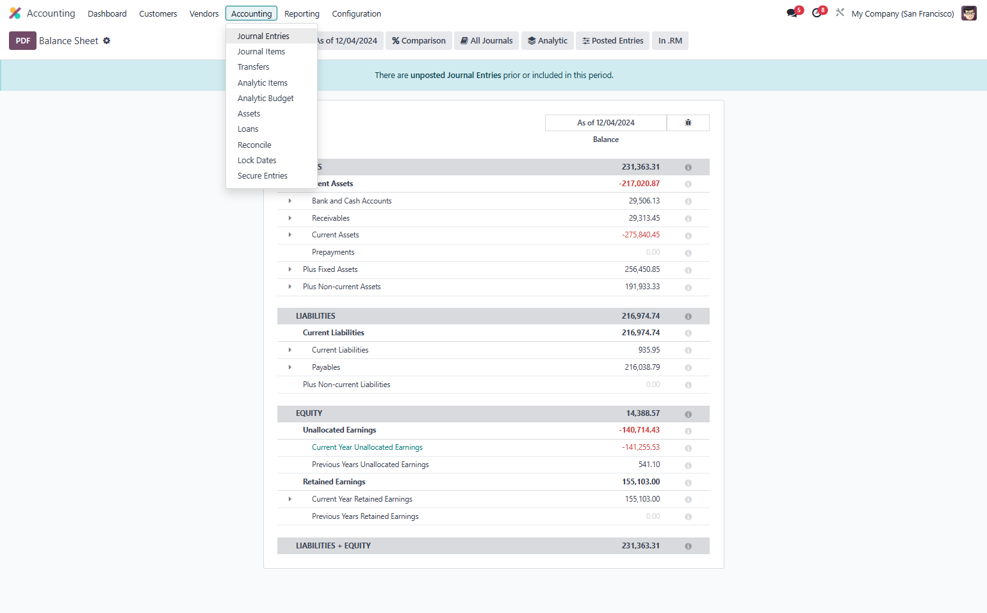Click info icon on Plus Fixed Assets row
The width and height of the screenshot is (987, 613).
point(688,270)
